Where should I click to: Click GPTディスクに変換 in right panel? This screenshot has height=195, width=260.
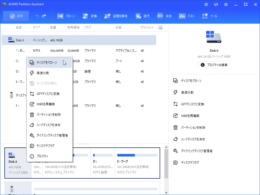pos(188,104)
